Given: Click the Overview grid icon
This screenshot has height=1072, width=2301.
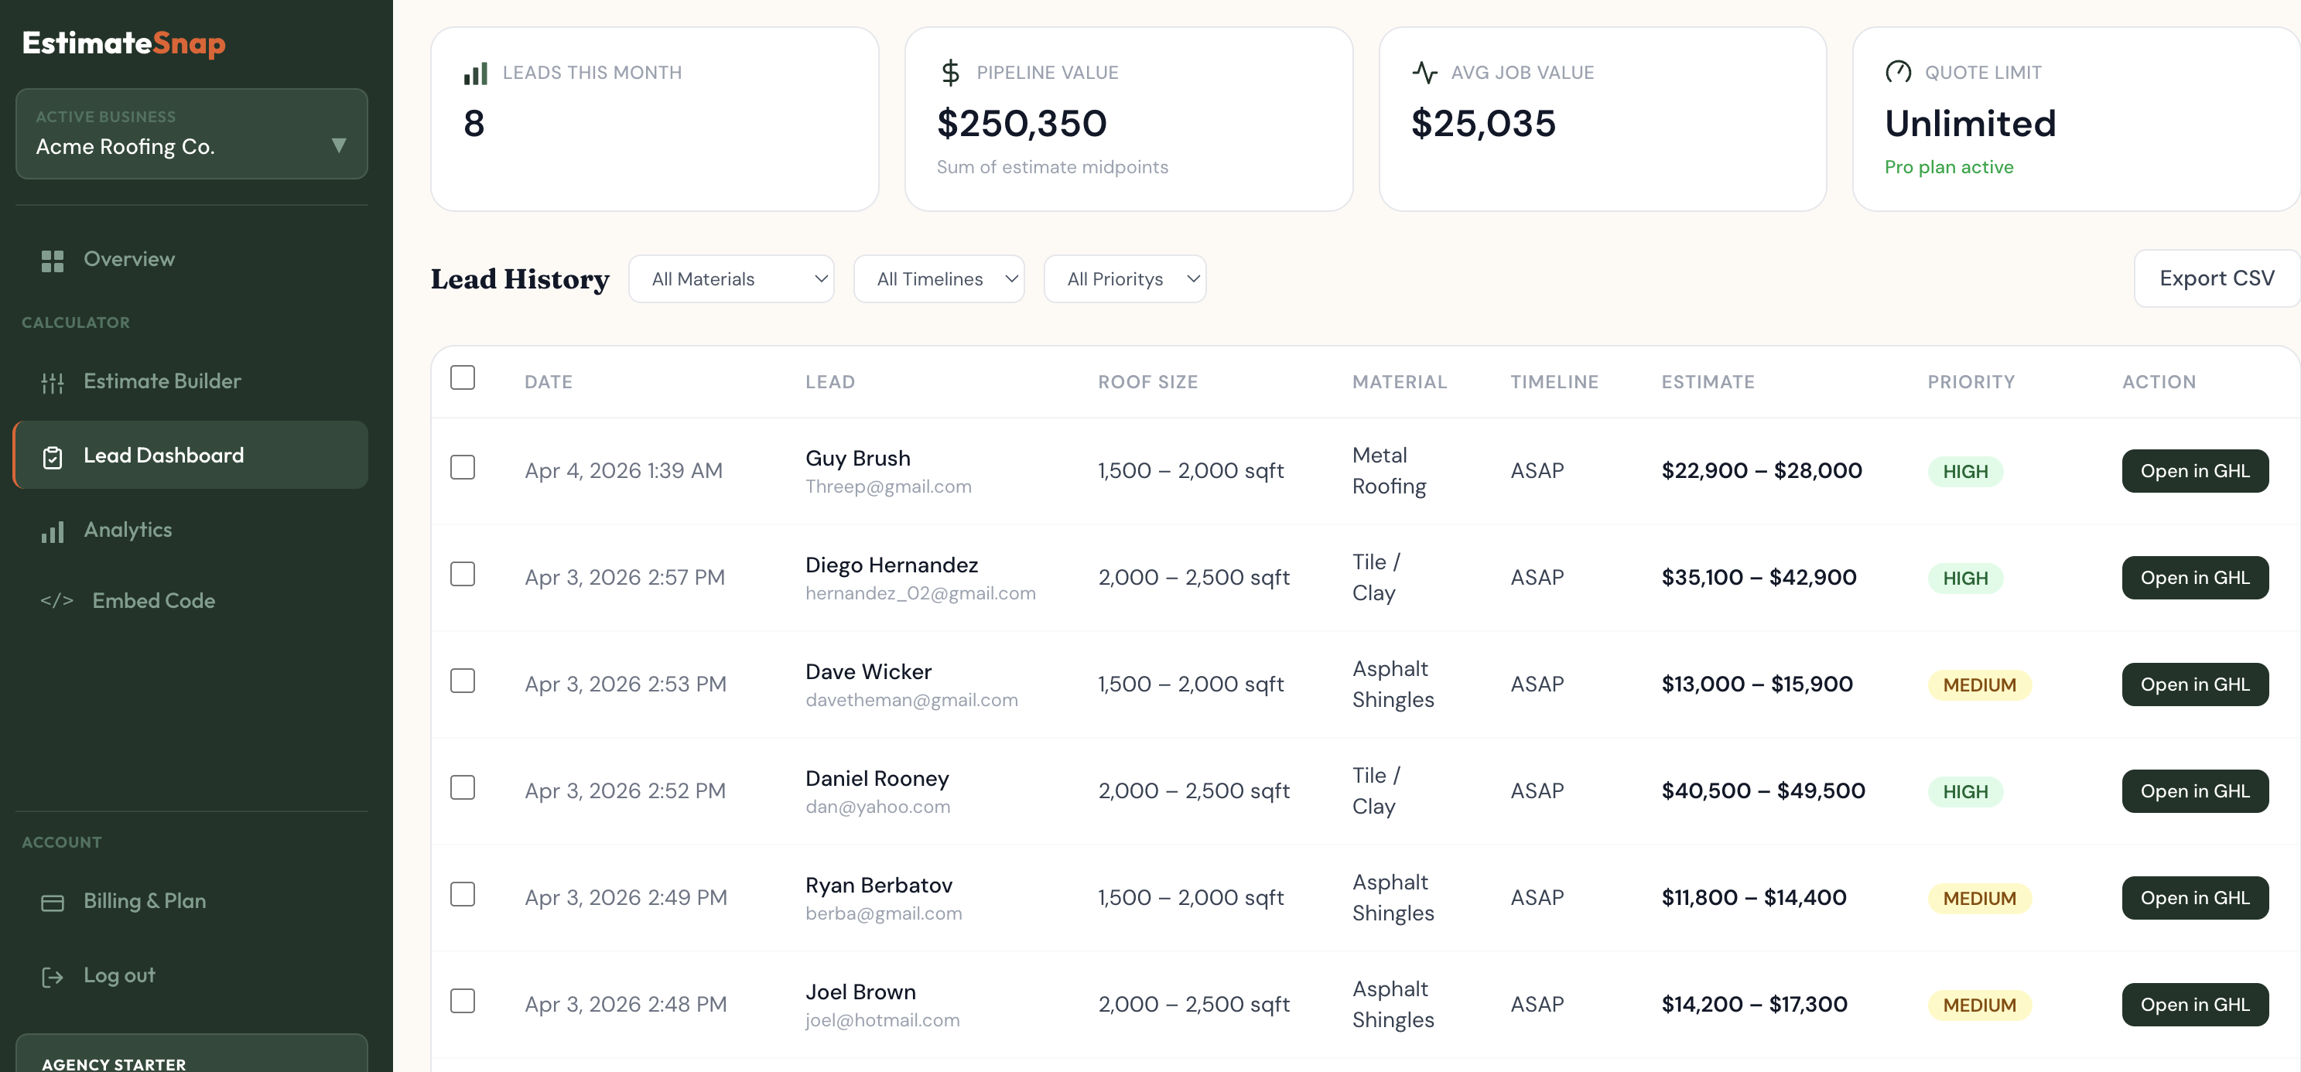Looking at the screenshot, I should click(x=52, y=260).
